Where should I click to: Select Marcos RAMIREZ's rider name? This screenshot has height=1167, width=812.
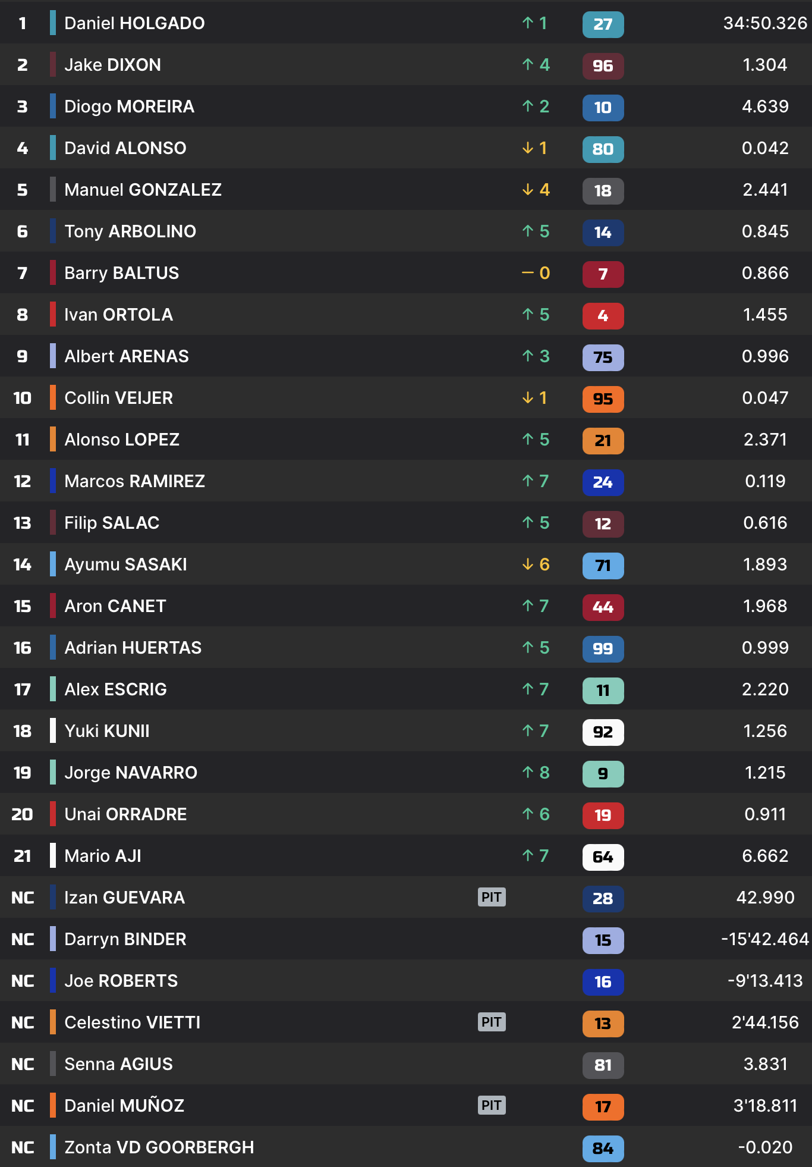click(134, 481)
